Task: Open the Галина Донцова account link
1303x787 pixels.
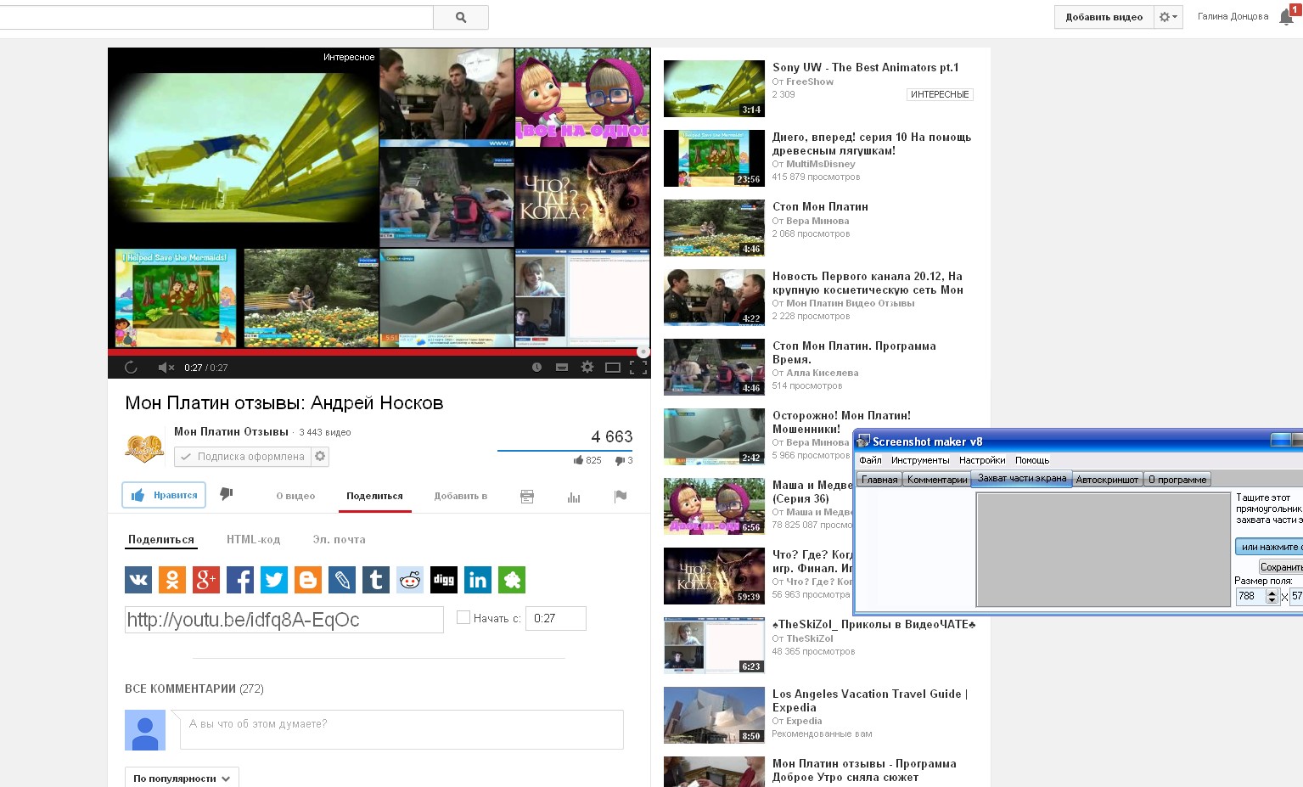Action: [1233, 16]
